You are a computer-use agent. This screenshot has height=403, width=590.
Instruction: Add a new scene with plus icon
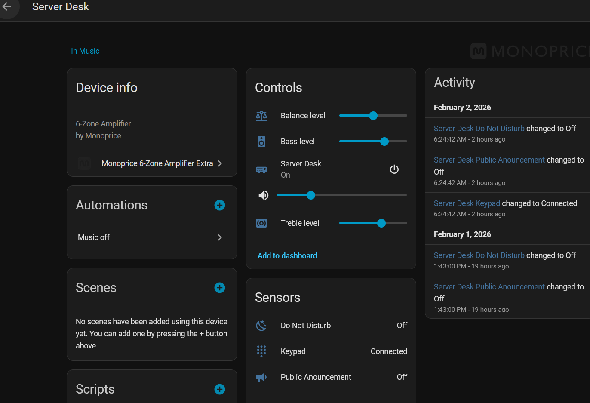[220, 288]
